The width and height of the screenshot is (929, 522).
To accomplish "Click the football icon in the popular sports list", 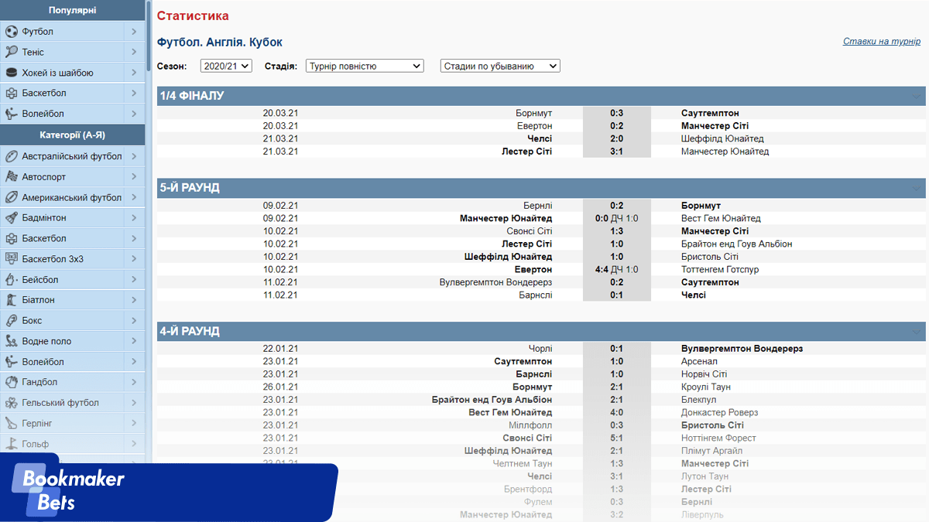I will [12, 32].
